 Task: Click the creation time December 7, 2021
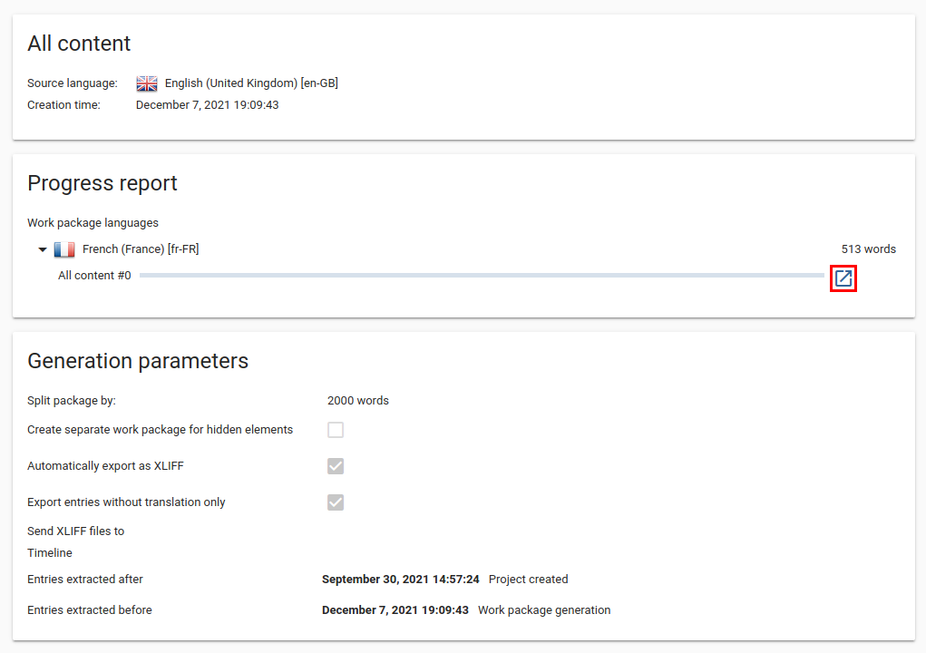pyautogui.click(x=208, y=104)
